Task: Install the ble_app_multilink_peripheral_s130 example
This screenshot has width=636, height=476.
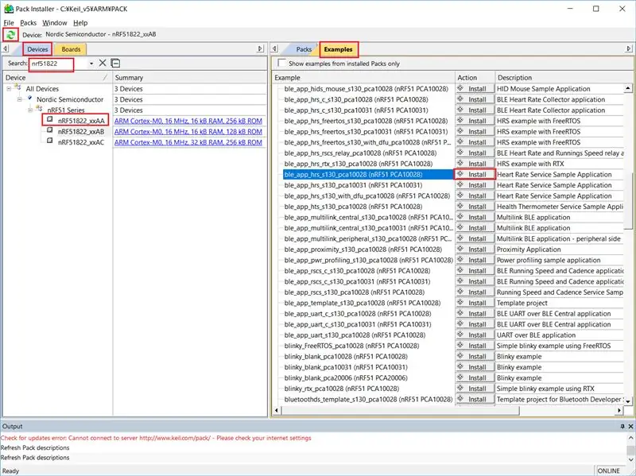Action: (x=475, y=238)
